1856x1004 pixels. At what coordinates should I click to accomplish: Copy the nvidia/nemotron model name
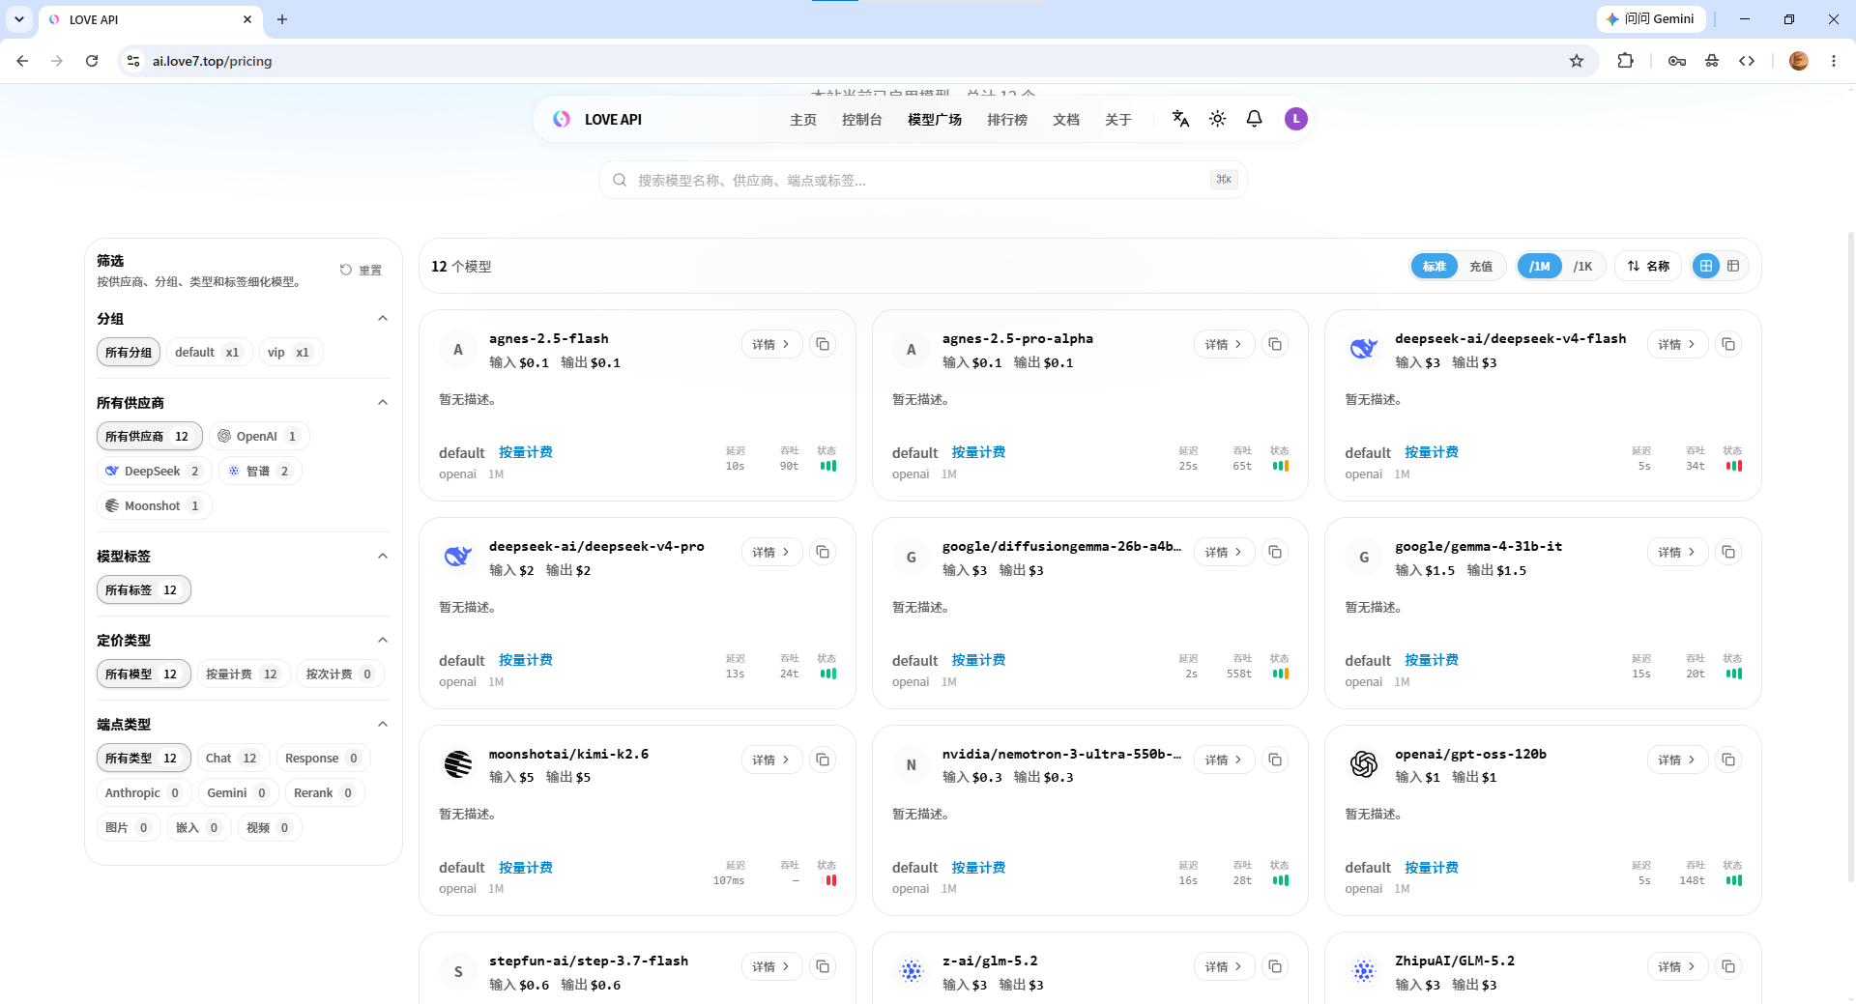[1275, 760]
